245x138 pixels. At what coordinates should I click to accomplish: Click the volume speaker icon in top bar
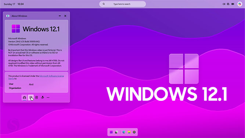[224, 4]
